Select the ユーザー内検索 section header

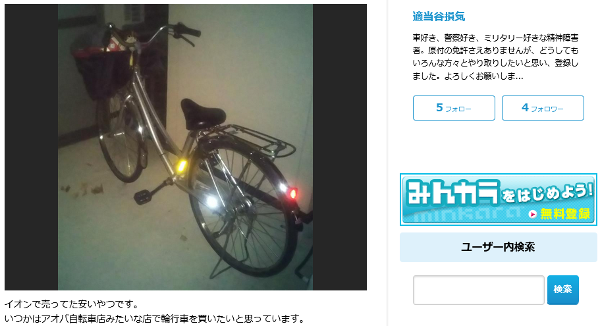[x=498, y=247]
